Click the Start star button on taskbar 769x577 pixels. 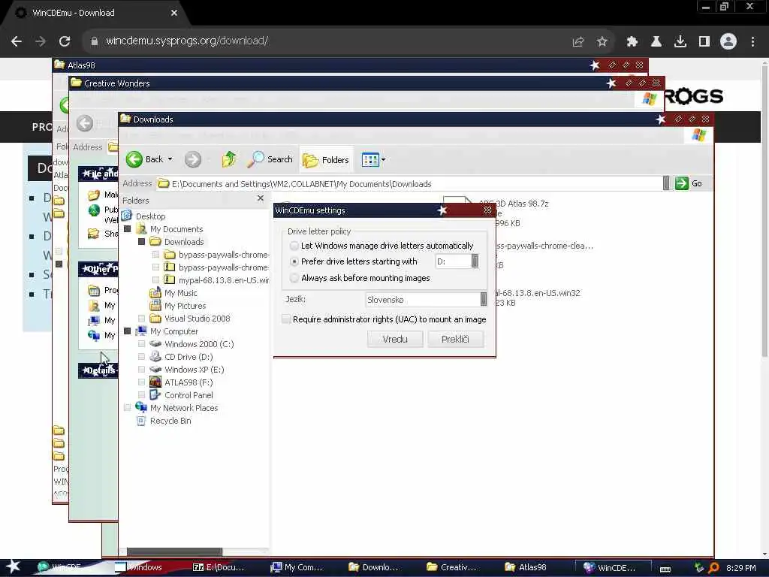pyautogui.click(x=13, y=566)
